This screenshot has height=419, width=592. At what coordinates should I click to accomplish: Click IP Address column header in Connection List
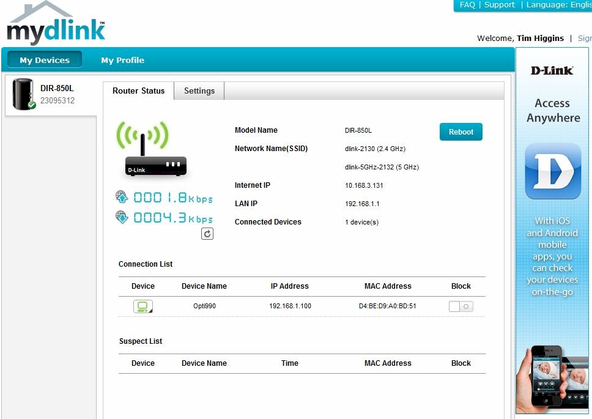[290, 286]
